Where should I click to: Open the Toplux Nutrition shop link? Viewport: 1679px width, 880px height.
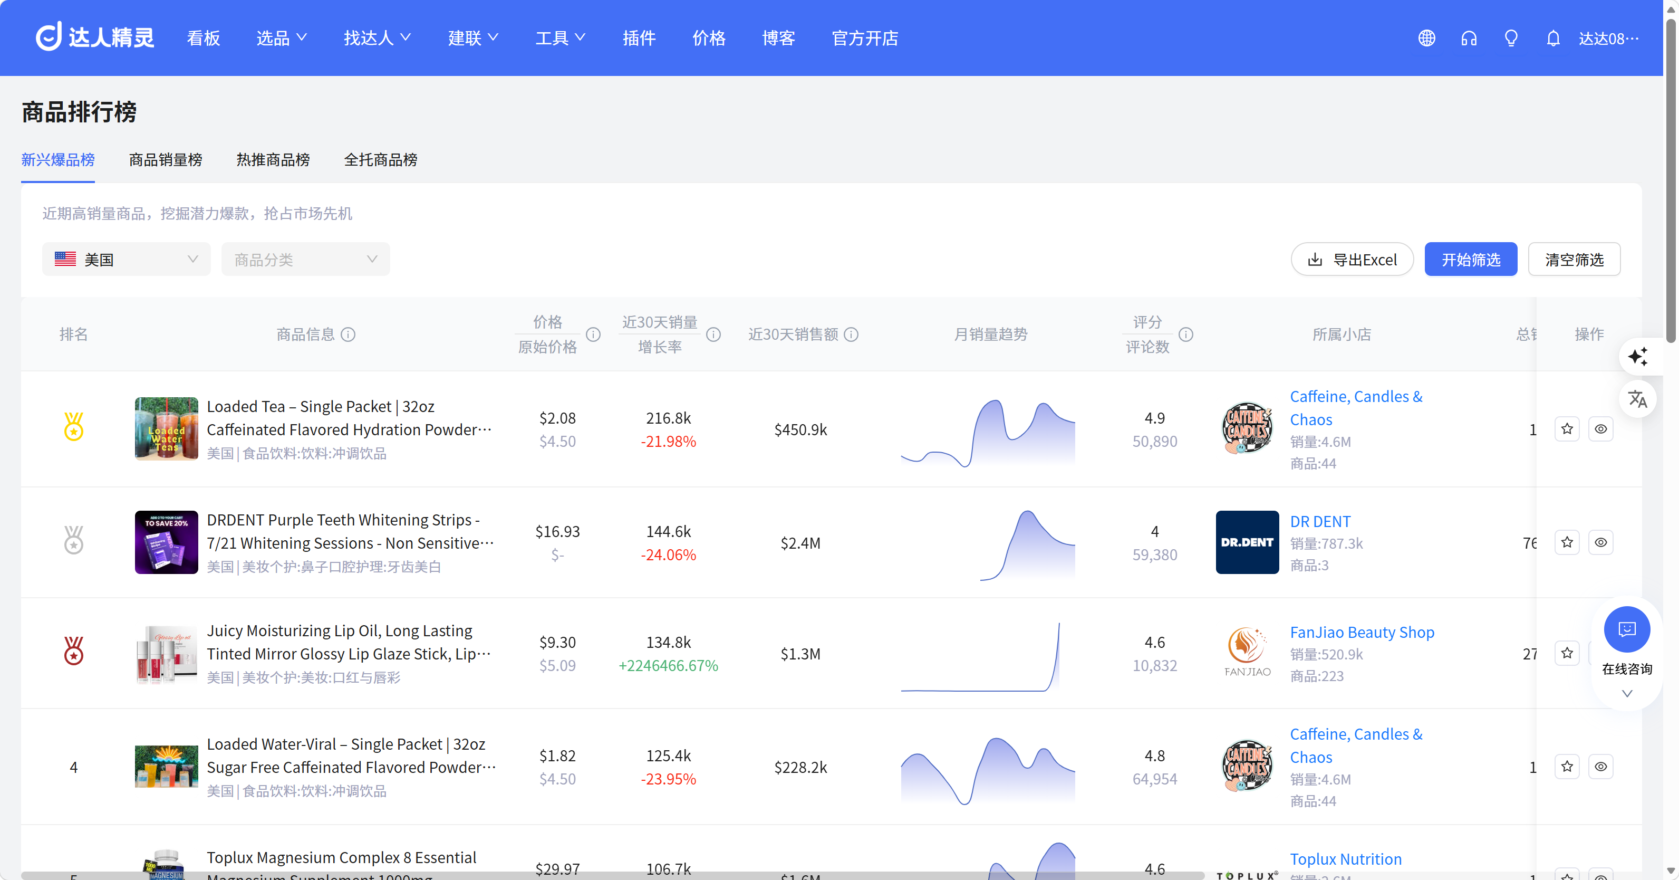tap(1345, 858)
